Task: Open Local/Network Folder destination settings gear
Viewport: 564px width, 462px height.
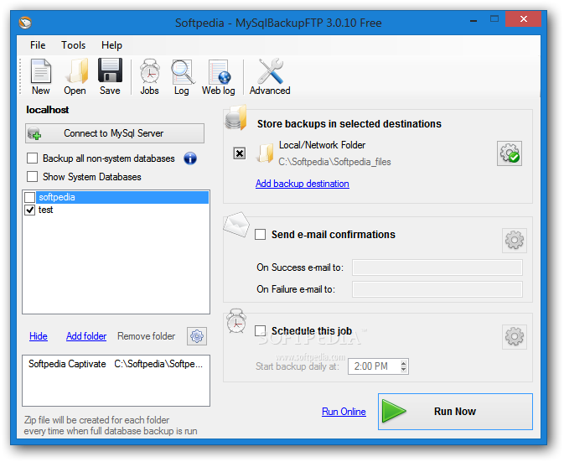Action: [510, 153]
